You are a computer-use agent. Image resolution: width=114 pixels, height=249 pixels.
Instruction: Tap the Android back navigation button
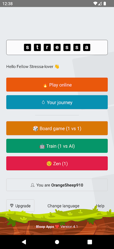coord(24,242)
